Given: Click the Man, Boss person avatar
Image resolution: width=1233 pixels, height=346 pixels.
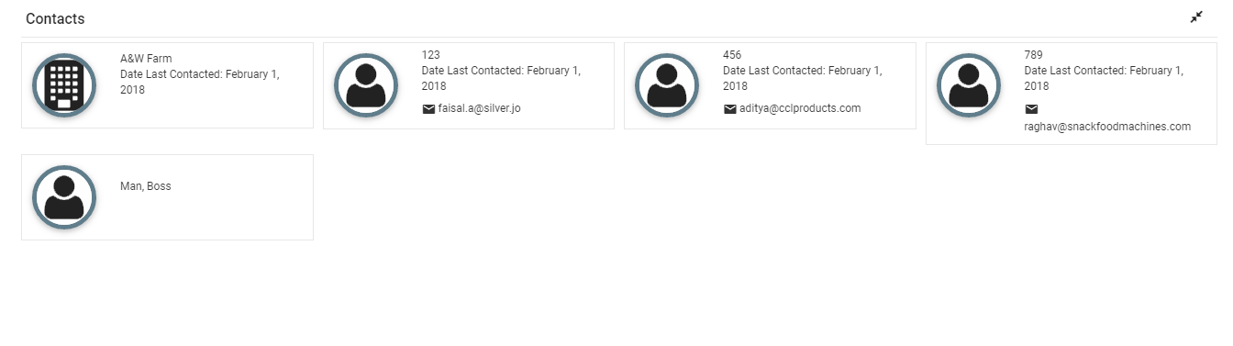Looking at the screenshot, I should pyautogui.click(x=64, y=197).
